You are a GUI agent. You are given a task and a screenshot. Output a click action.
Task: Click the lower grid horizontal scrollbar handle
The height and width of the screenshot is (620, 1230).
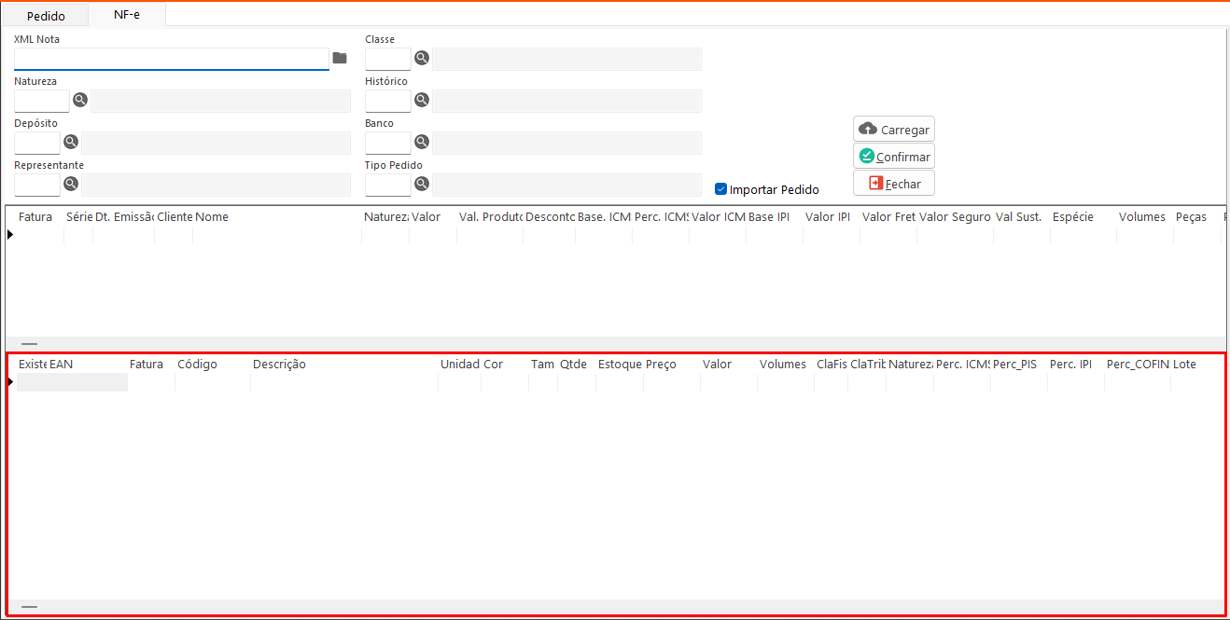click(x=30, y=607)
